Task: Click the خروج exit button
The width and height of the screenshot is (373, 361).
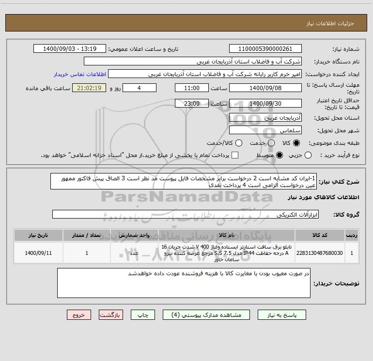Action: (x=79, y=315)
